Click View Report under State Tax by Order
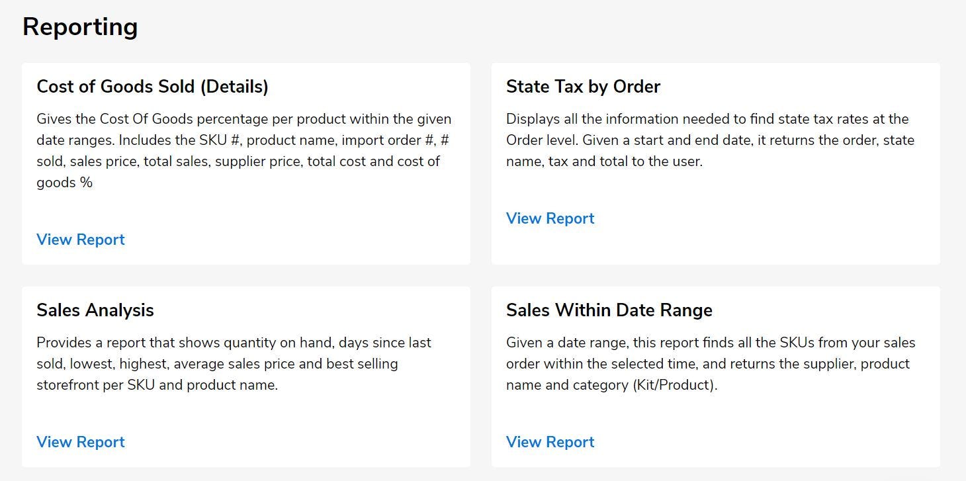Image resolution: width=966 pixels, height=481 pixels. tap(550, 218)
